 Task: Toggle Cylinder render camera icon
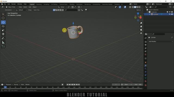click(172, 14)
